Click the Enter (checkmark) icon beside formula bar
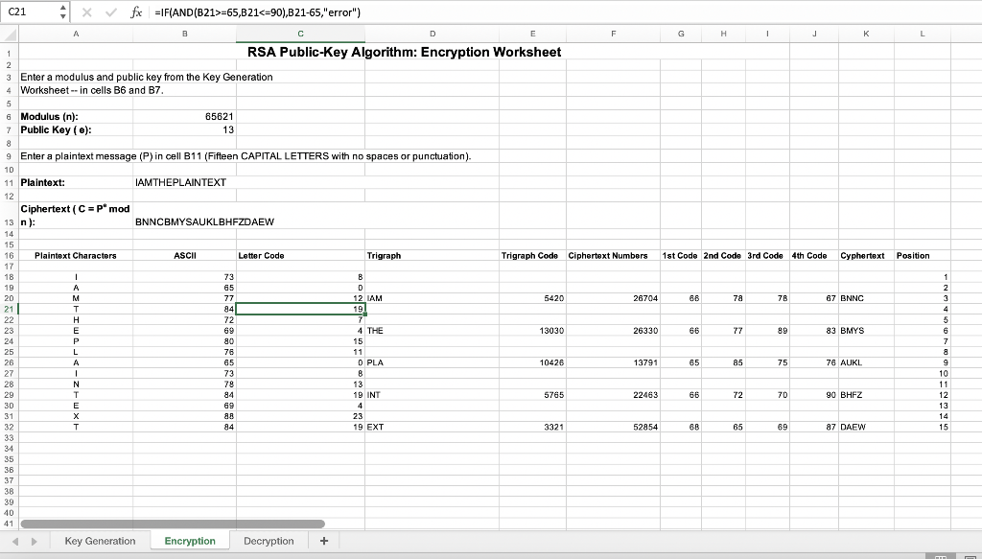 click(x=110, y=12)
